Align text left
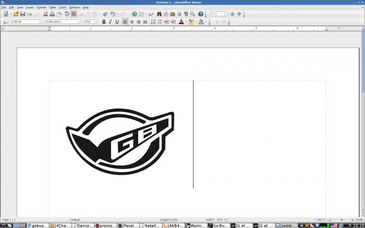Image resolution: width=365 pixels, height=228 pixels. pyautogui.click(x=125, y=22)
